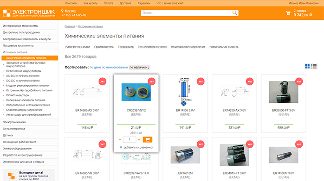The image size is (324, 181).
Task: Decrease quantity with the minus icon
Action: point(120,139)
